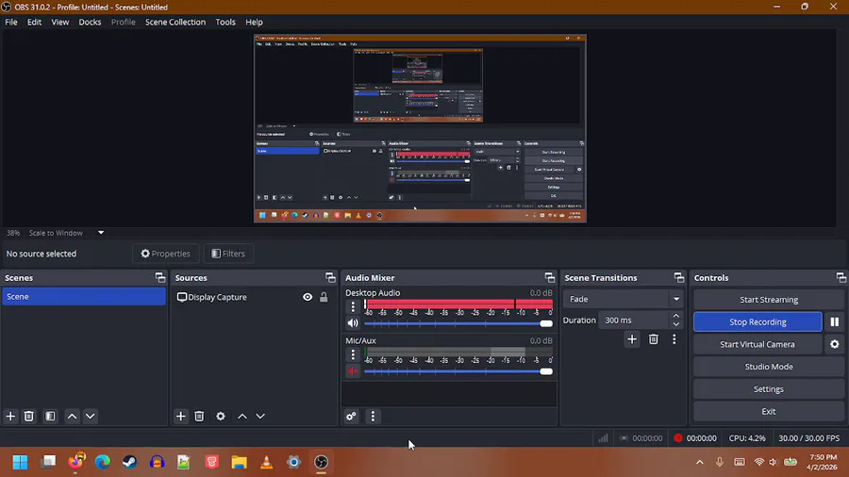
Task: Open Audio Mixer bottom options menu dots
Action: click(373, 416)
